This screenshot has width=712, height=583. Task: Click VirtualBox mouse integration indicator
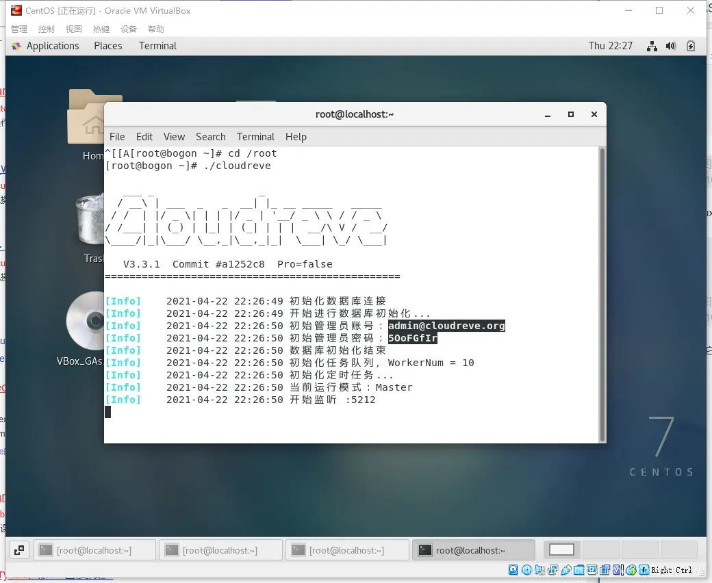[631, 570]
